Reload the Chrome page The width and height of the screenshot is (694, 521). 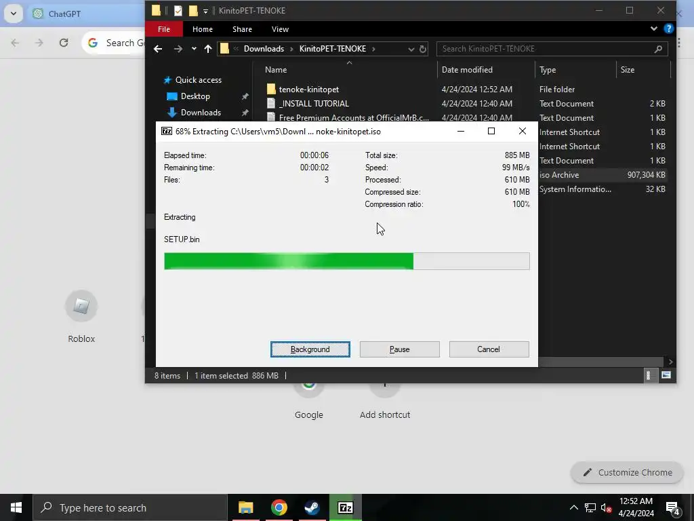64,43
